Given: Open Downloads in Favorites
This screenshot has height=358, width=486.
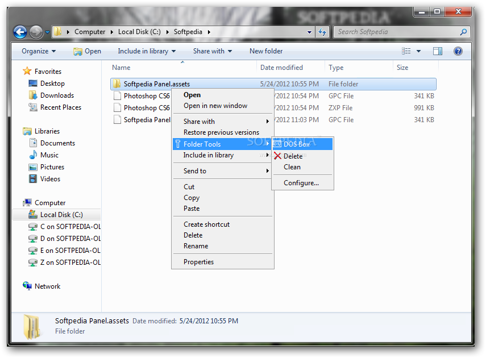Looking at the screenshot, I should [x=51, y=95].
